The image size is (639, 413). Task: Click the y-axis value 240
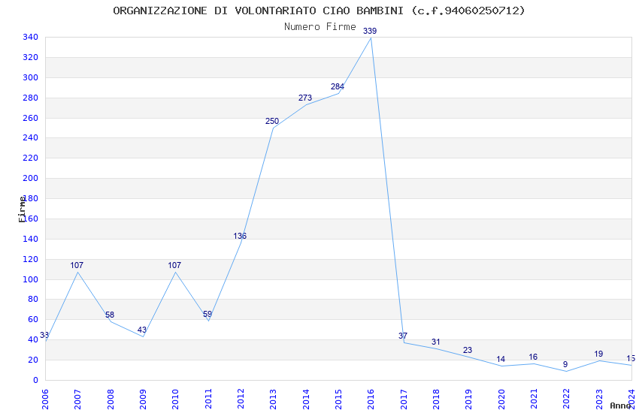pos(31,138)
